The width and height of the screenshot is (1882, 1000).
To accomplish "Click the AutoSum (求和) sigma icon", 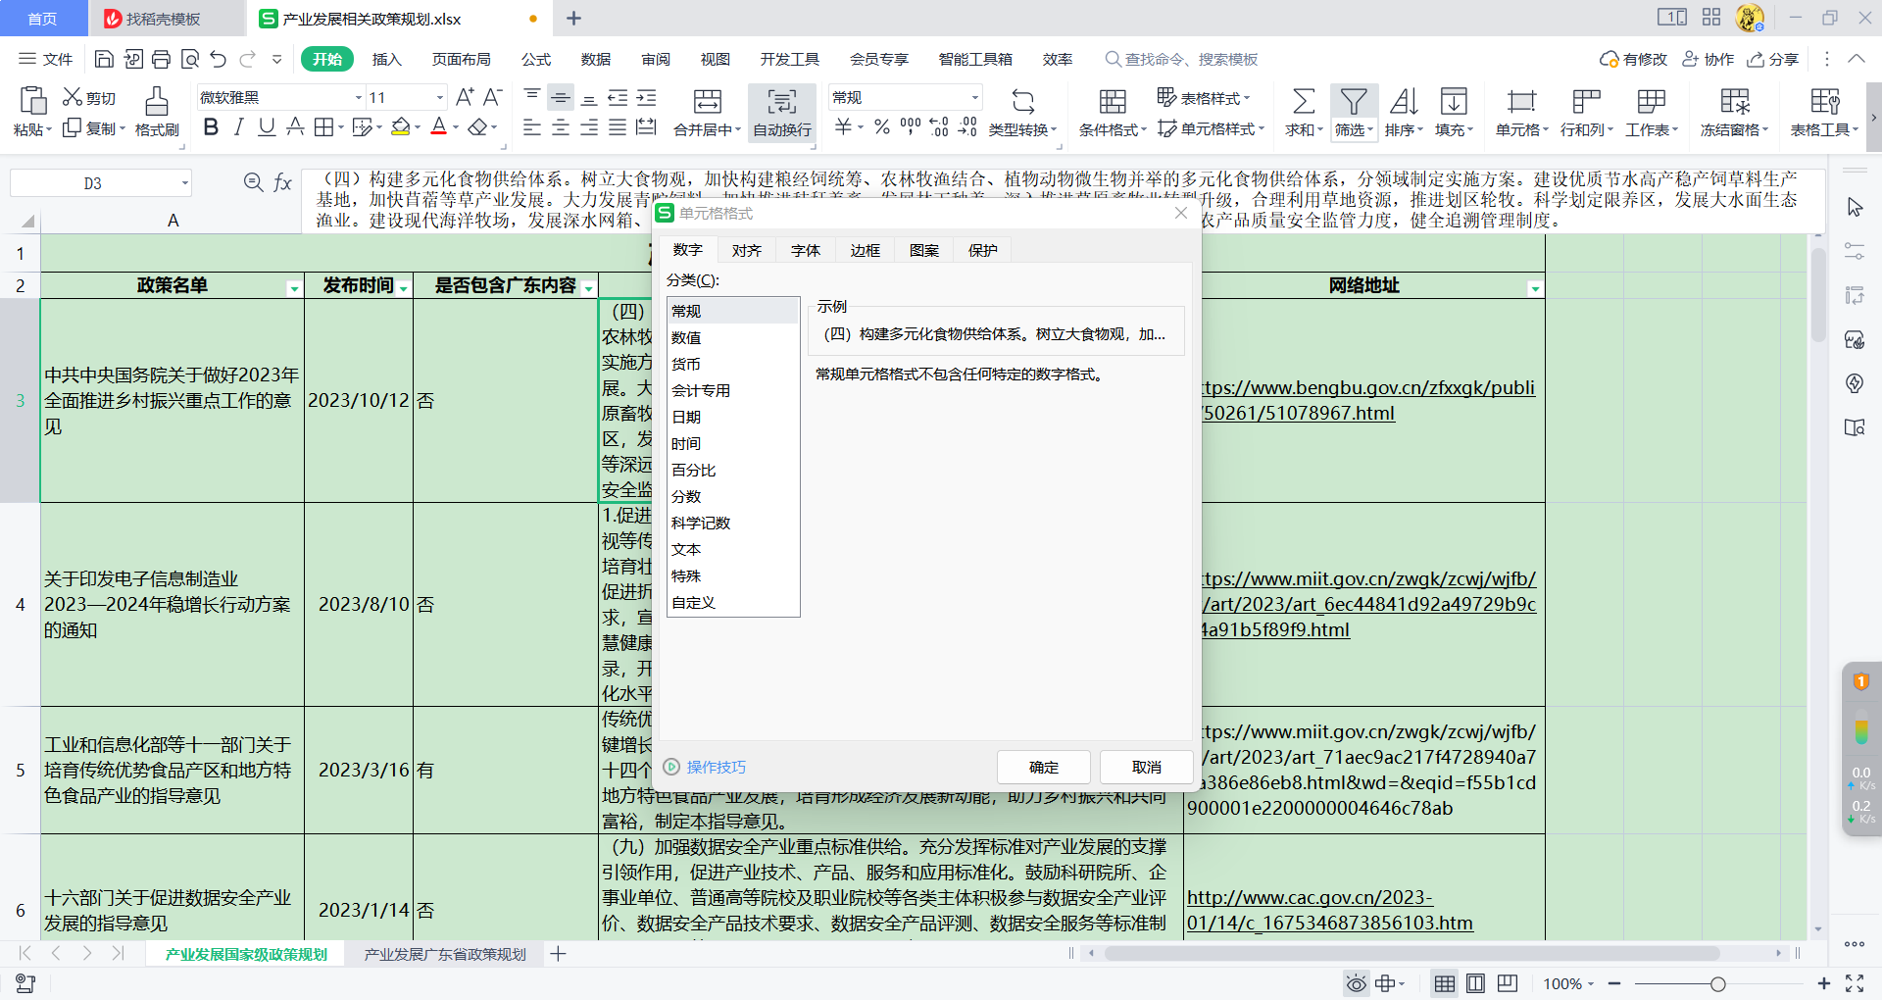I will point(1304,101).
